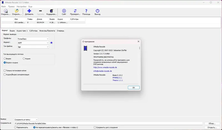The height and width of the screenshot is (130, 222).
Task: Click the Помощь question mark icon
Action: point(86,11)
